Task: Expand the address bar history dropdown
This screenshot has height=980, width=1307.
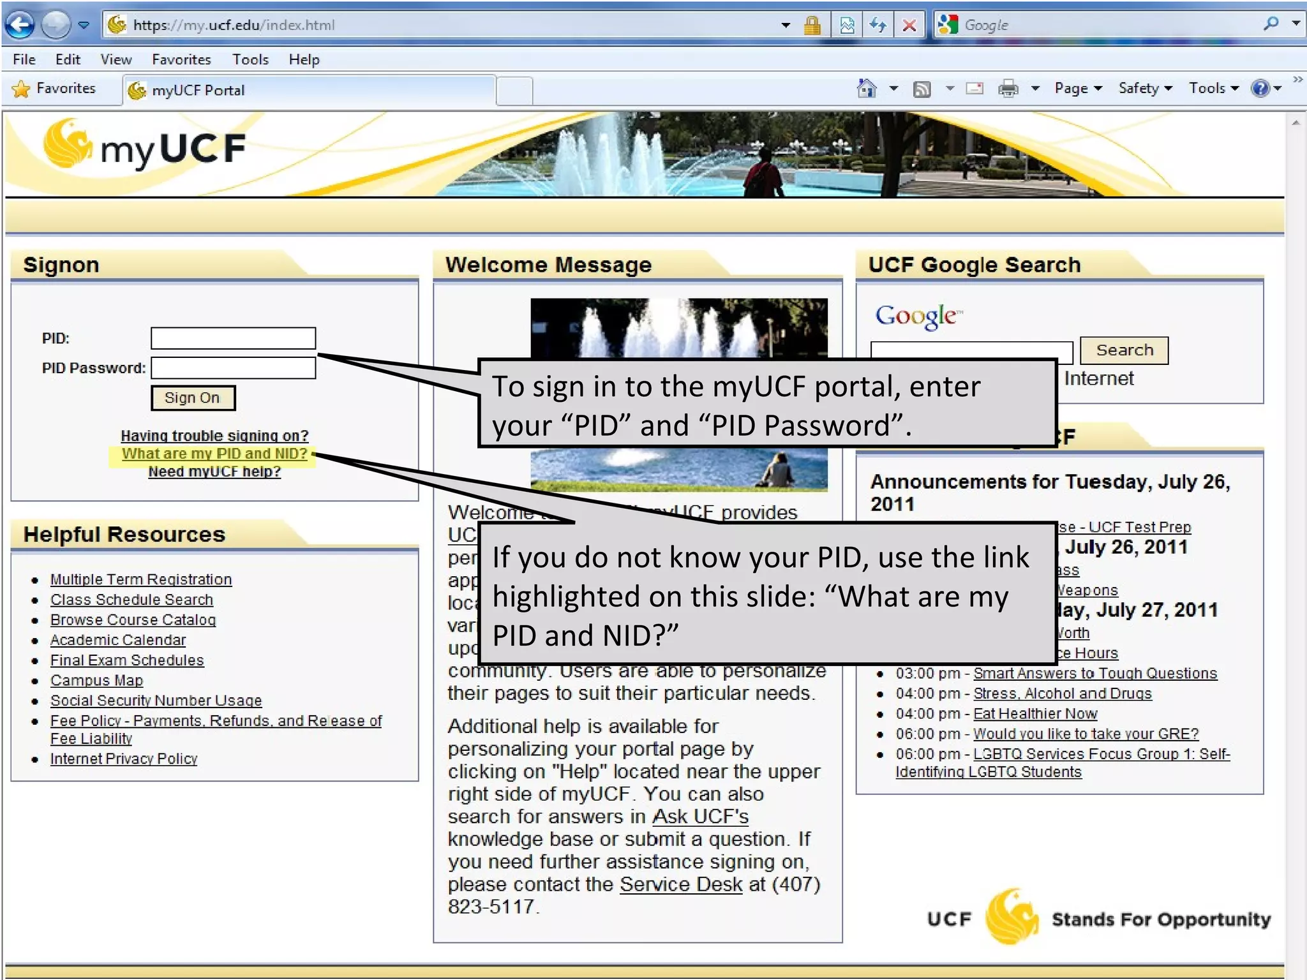Action: pos(786,26)
